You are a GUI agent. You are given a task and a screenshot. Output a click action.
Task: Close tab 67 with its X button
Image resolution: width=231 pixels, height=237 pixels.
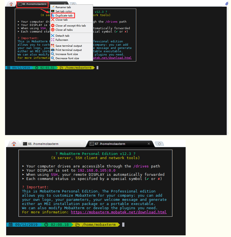149,144
